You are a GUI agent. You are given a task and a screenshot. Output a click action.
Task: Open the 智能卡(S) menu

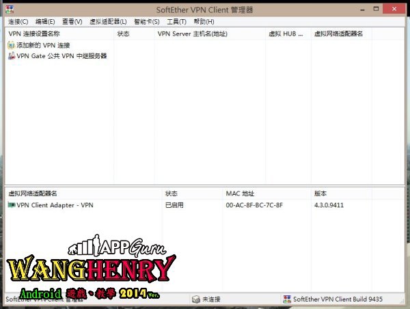tap(147, 22)
